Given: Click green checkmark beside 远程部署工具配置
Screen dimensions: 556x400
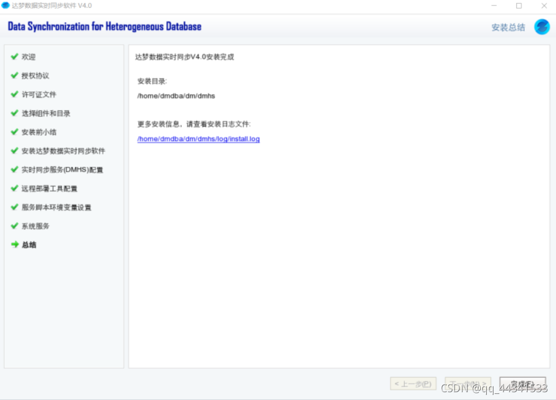Looking at the screenshot, I should 14,188.
